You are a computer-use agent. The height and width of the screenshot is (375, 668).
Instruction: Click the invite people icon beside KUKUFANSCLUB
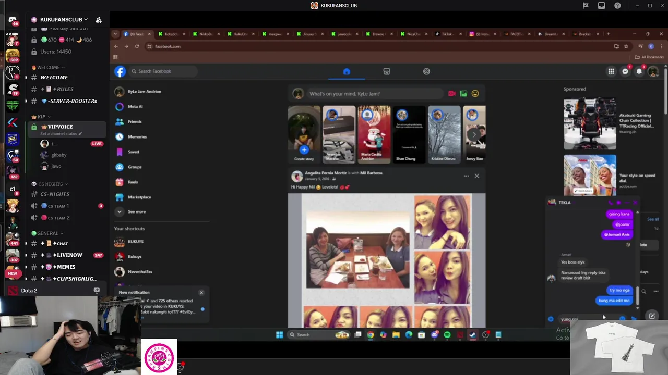click(99, 20)
